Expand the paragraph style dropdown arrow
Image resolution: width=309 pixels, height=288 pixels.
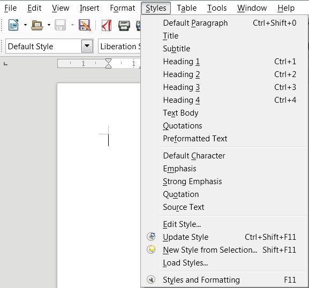[x=87, y=46]
